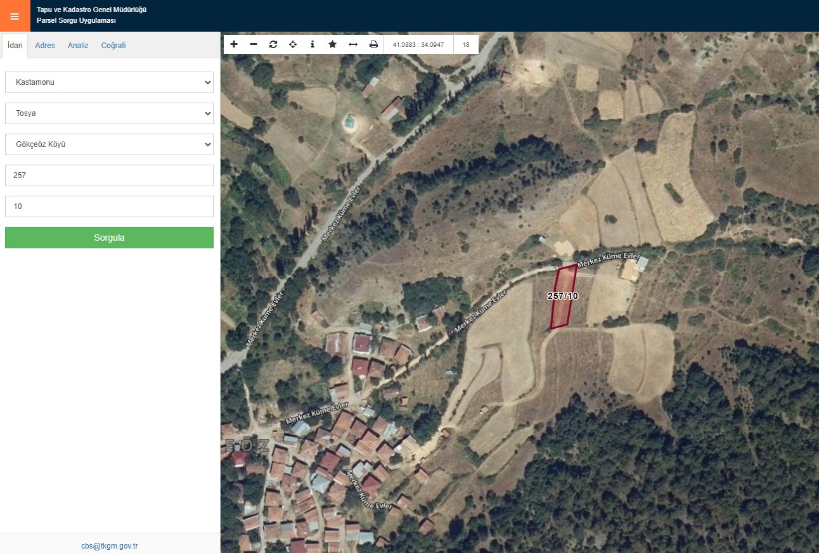Click the refresh map icon

coord(273,44)
